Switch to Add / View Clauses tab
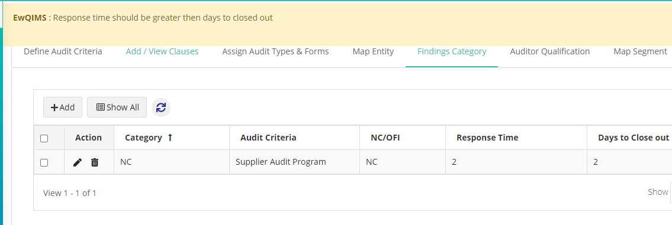This screenshot has width=672, height=225. click(162, 51)
